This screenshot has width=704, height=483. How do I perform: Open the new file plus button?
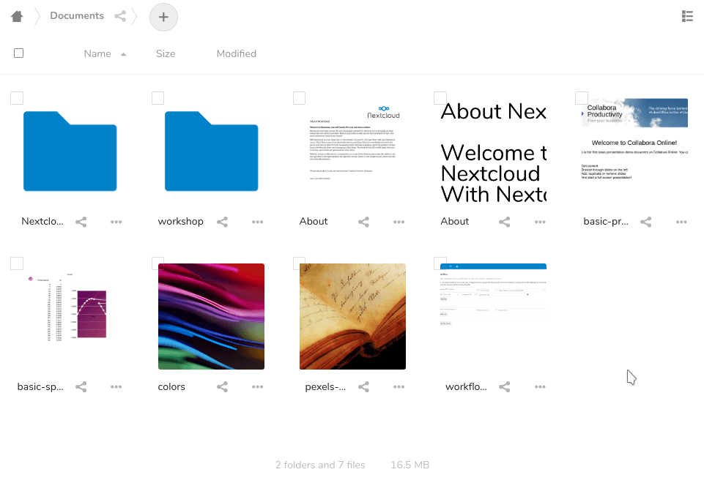tap(163, 17)
